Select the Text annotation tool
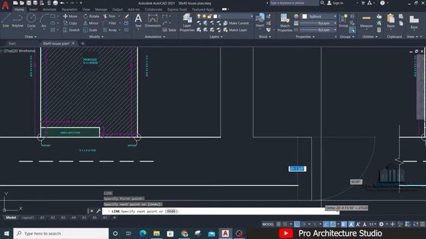Image resolution: width=426 pixels, height=239 pixels. (x=138, y=21)
